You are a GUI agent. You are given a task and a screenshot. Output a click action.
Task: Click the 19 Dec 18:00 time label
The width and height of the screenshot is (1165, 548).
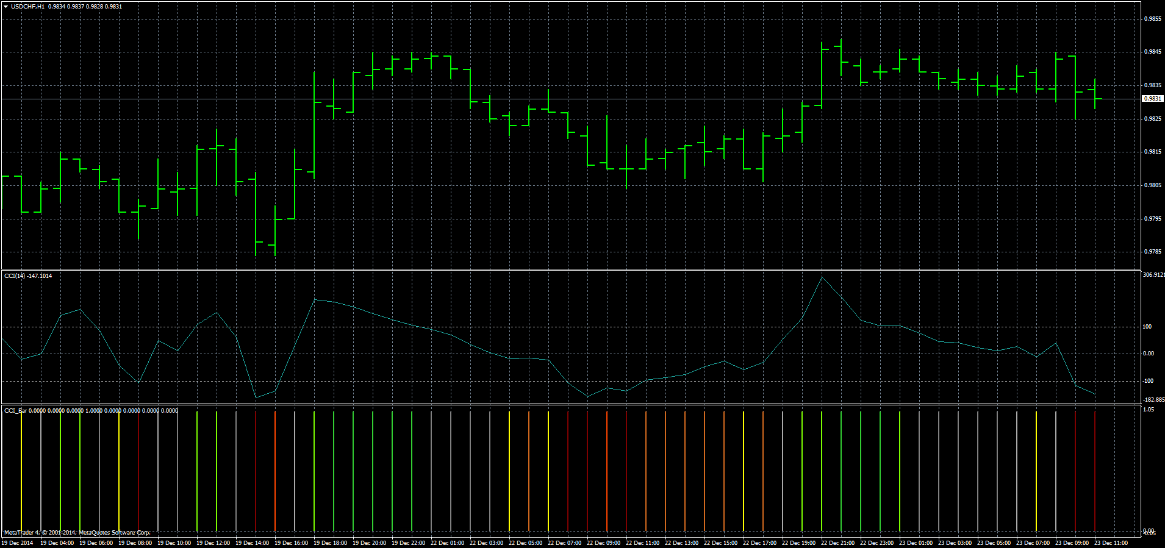point(330,543)
